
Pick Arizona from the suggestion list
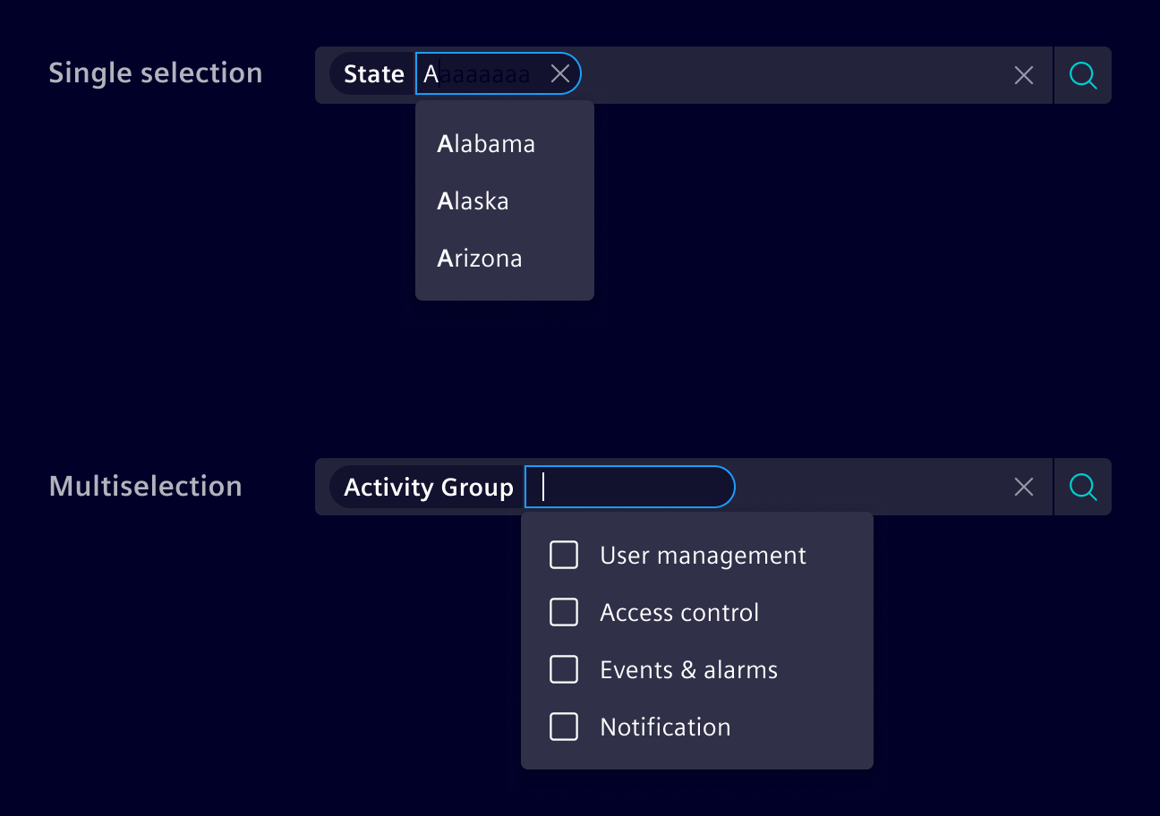click(x=480, y=258)
